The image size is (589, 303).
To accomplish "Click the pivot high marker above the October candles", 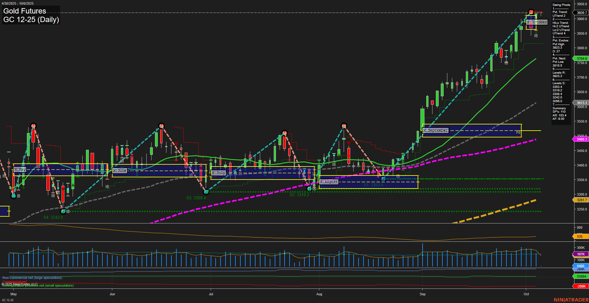I will coord(531,12).
